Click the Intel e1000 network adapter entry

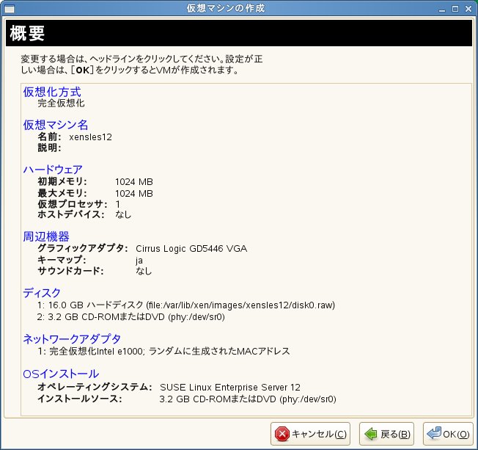point(163,351)
